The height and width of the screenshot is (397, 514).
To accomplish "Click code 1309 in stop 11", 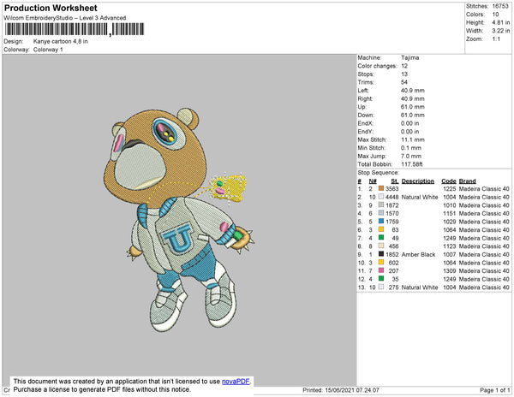I will 450,270.
